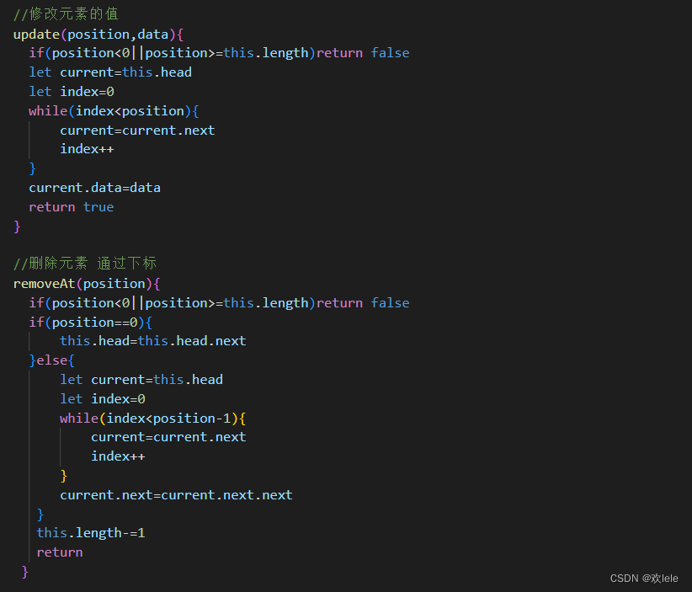Click the 'return true' statement
This screenshot has width=692, height=592.
71,207
